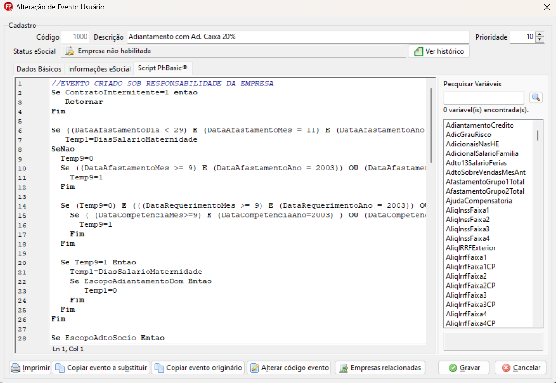
Task: Select AdicionalSalarioFamilia variable
Action: (482, 153)
